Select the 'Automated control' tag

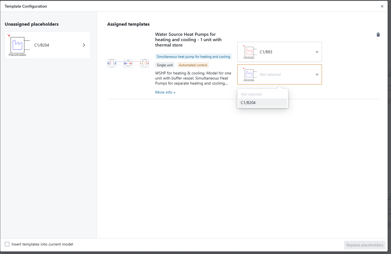[193, 65]
